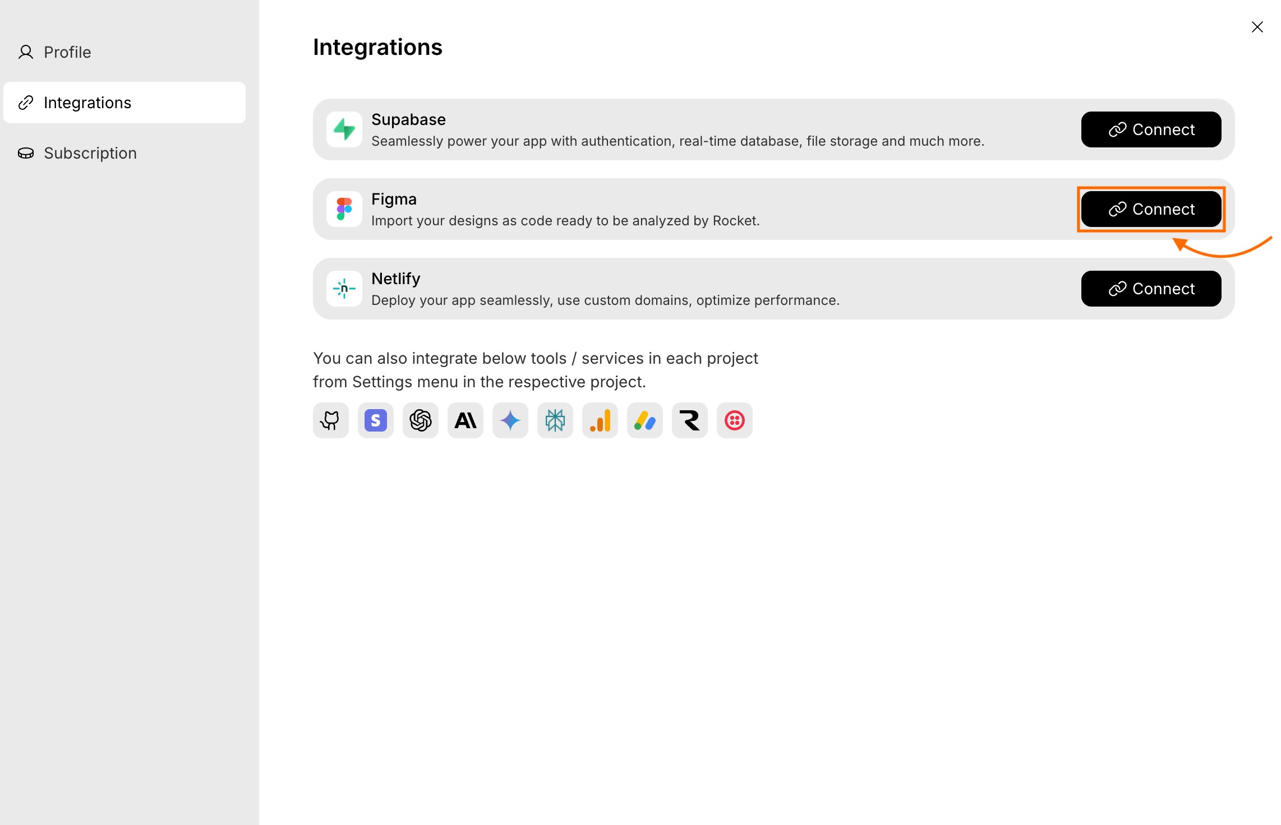Viewport: 1281px width, 825px height.
Task: Click the Profile sidebar icon
Action: pos(25,52)
